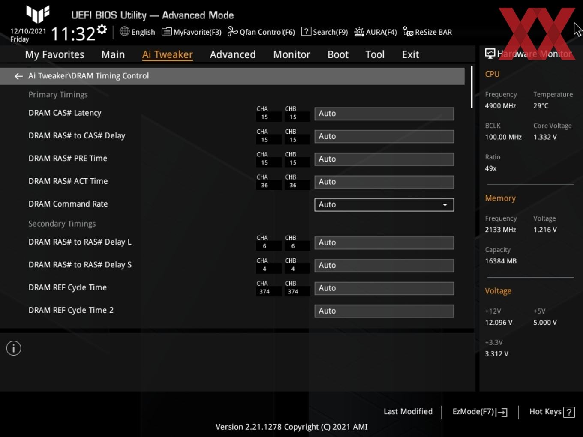Viewport: 583px width, 437px height.
Task: Click the Version 2.21.1278 copyright text
Action: click(x=291, y=427)
